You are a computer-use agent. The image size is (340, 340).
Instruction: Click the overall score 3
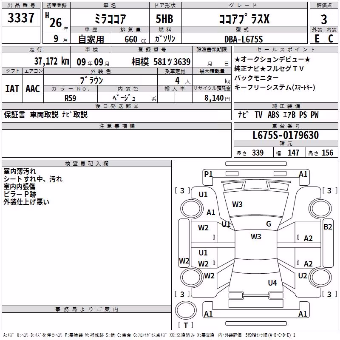click(x=324, y=20)
